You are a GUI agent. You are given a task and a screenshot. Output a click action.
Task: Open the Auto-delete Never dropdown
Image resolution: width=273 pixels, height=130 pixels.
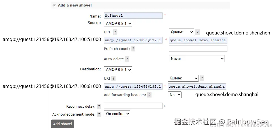click(197, 58)
